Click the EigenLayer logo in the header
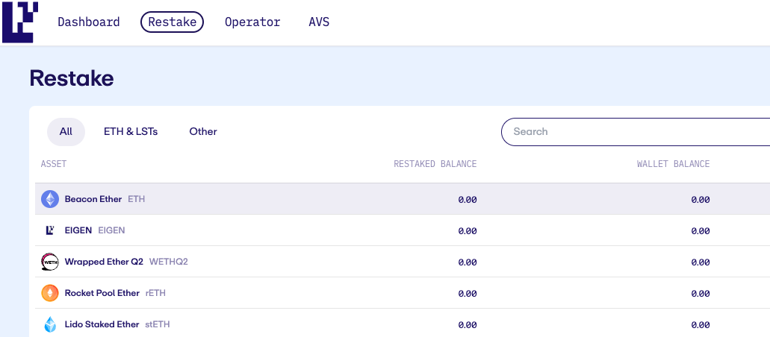 point(19,21)
